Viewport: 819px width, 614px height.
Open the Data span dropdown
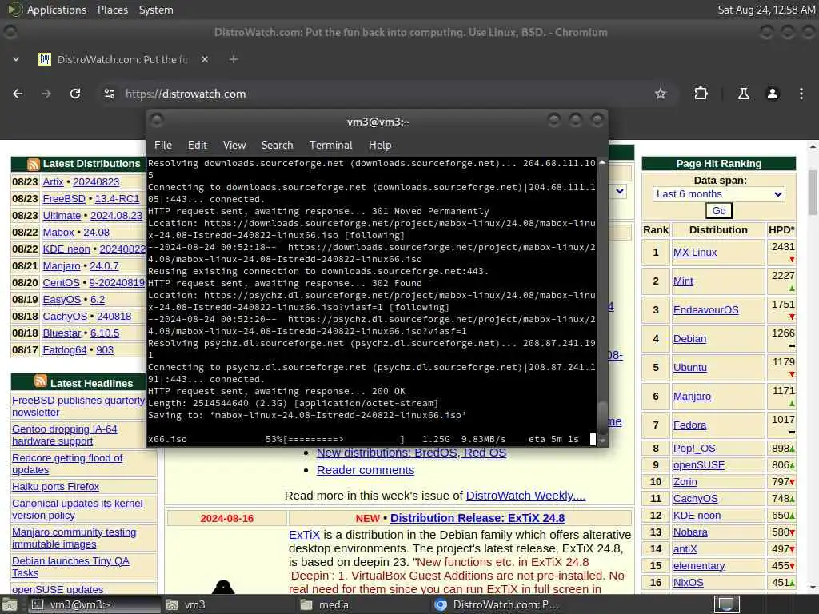pos(719,194)
